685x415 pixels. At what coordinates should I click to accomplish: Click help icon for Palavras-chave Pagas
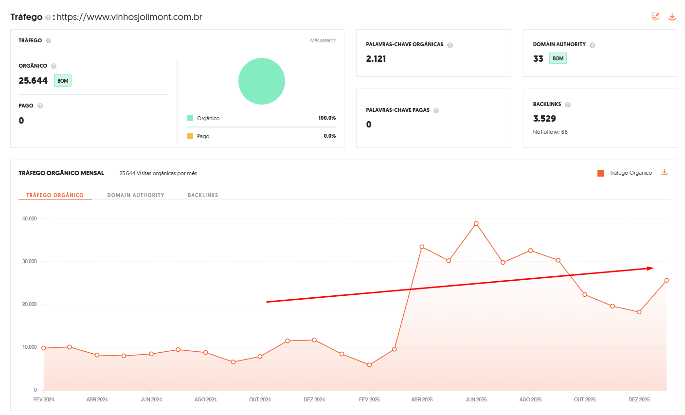point(436,110)
